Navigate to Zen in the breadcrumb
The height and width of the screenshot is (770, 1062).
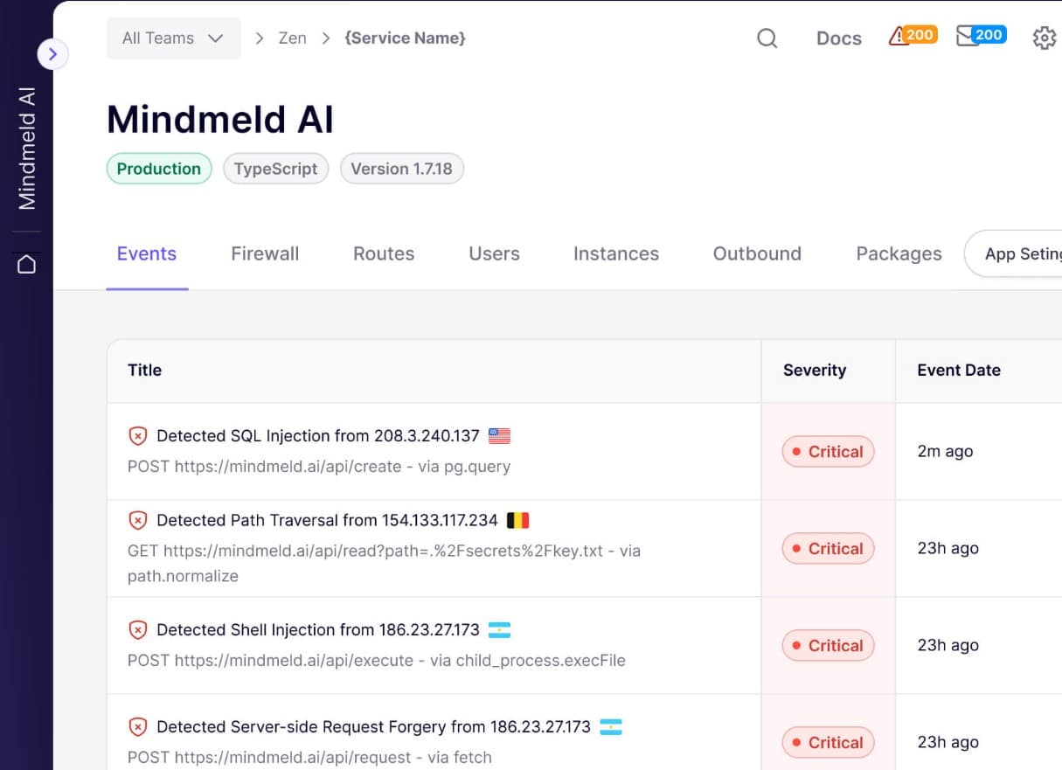(x=292, y=38)
